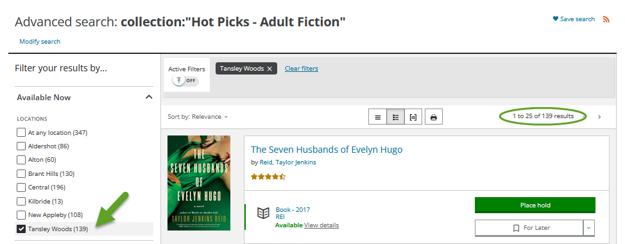Collapse the Available Now filter section

[x=149, y=97]
